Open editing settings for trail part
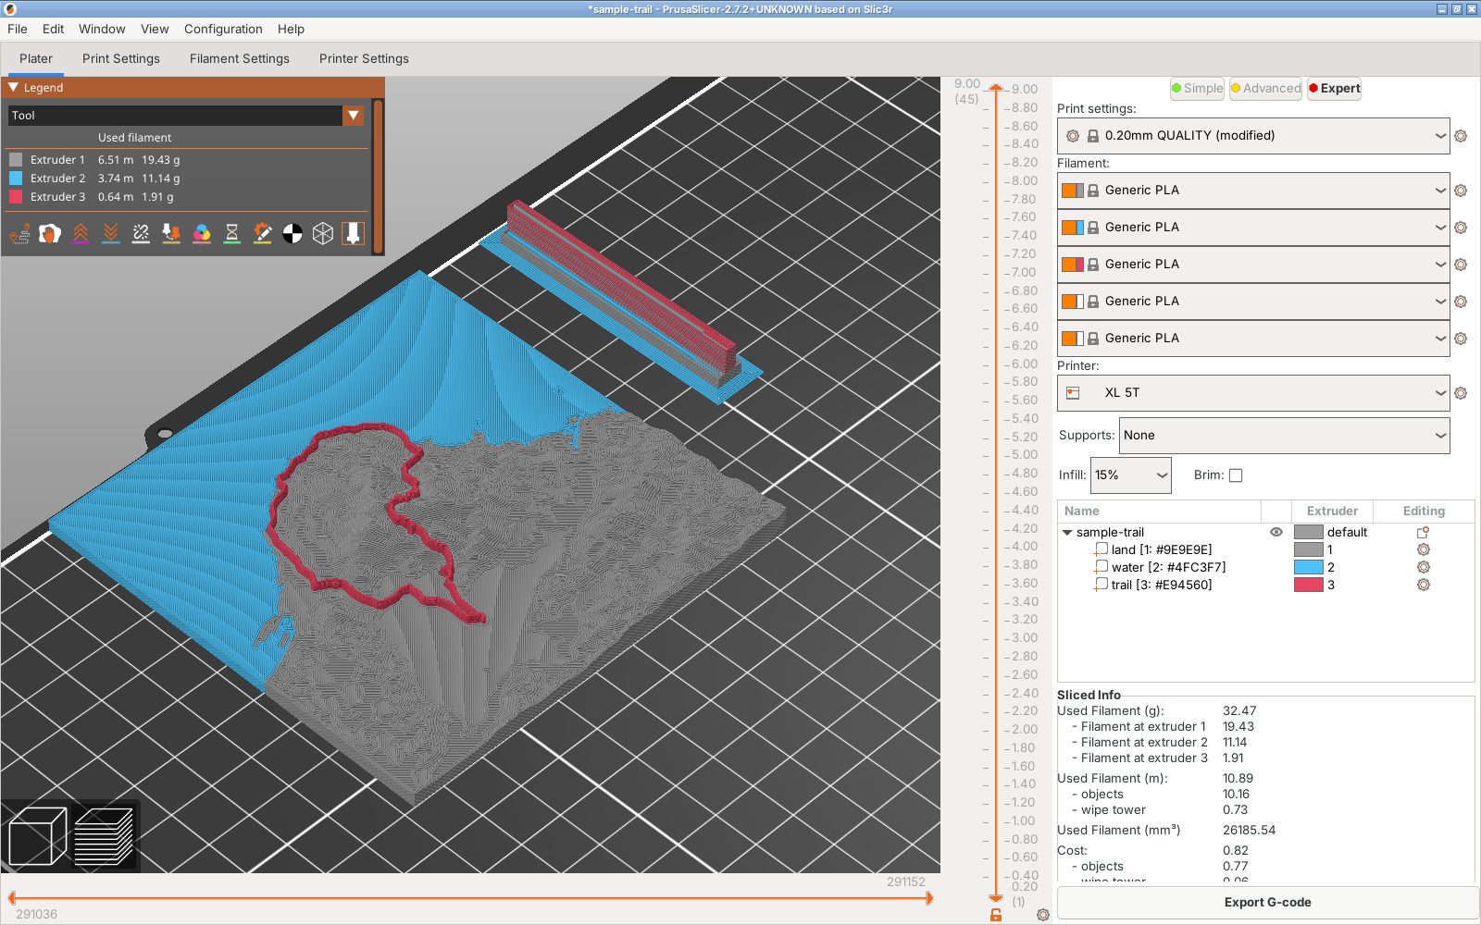Image resolution: width=1481 pixels, height=925 pixels. pos(1424,585)
